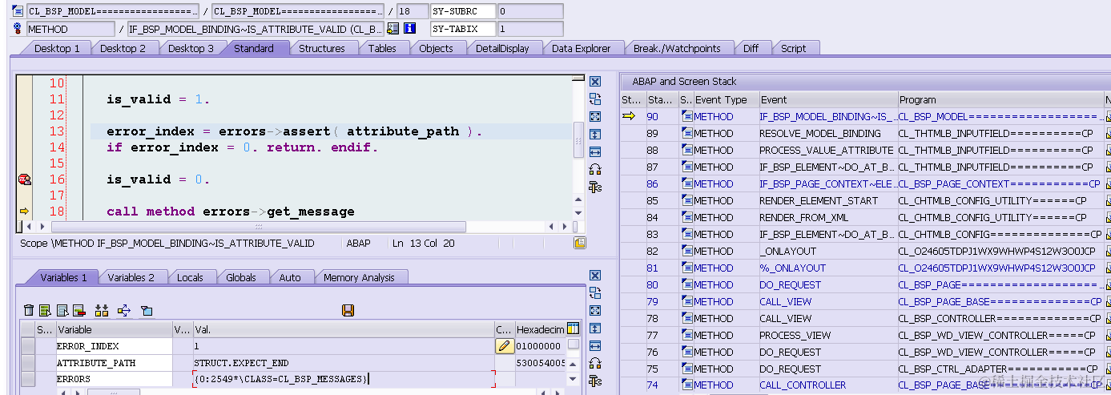This screenshot has height=395, width=1111.
Task: Click the METHOD icon in stack row 85
Action: tap(686, 200)
